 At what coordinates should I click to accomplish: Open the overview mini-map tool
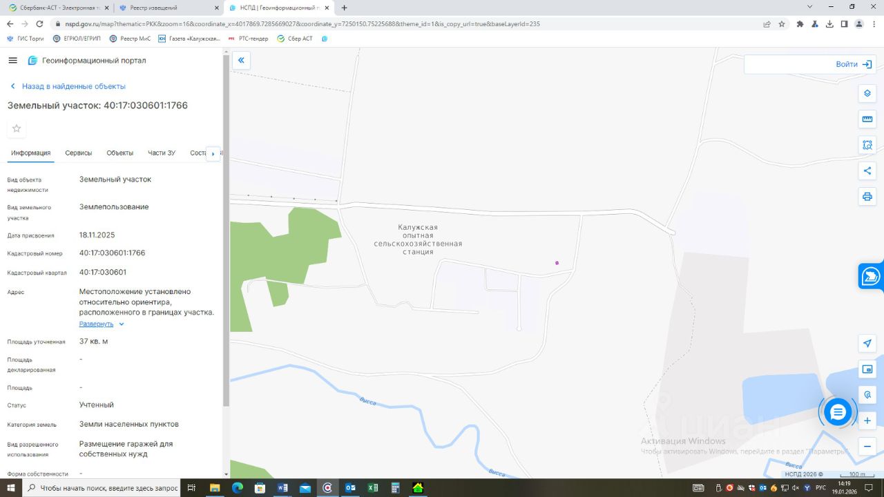tap(867, 369)
